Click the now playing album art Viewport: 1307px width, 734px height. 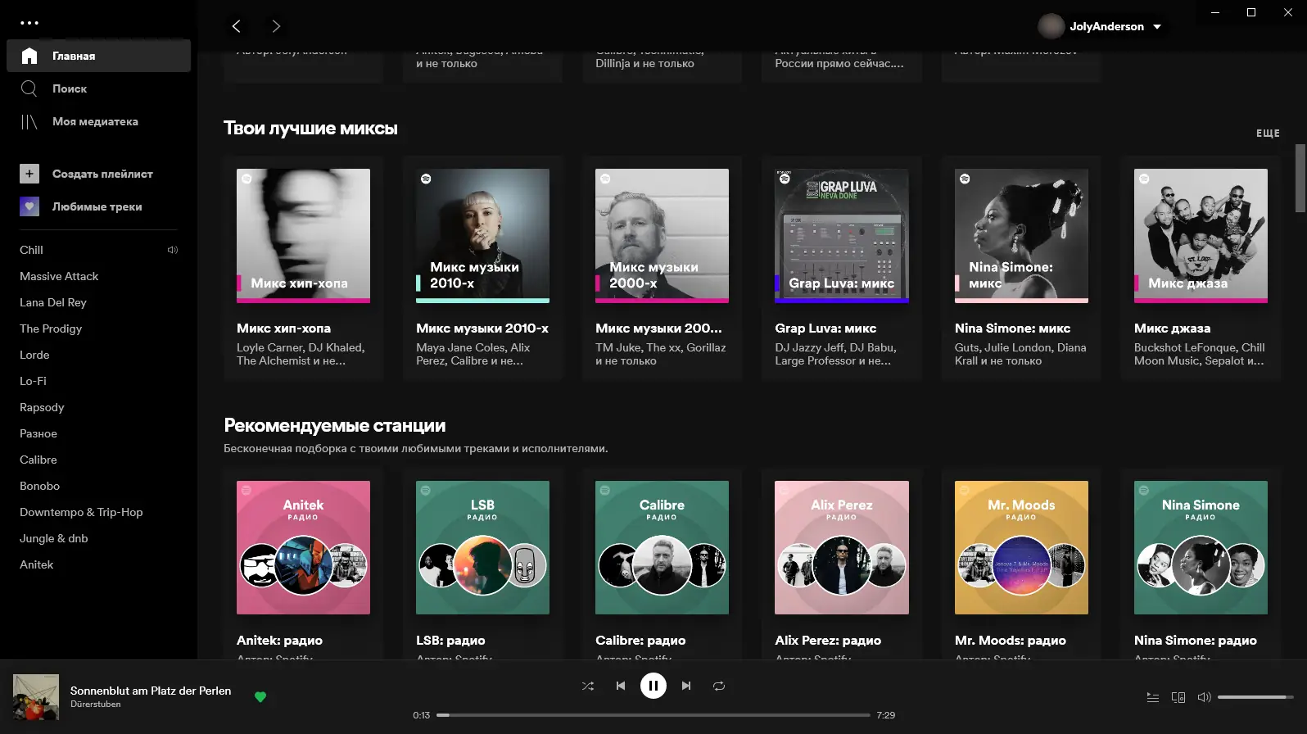click(36, 697)
